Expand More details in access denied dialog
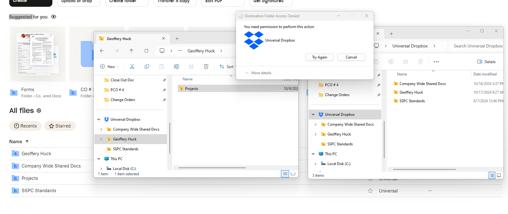Viewport: 508px width, 214px height. pos(258,73)
